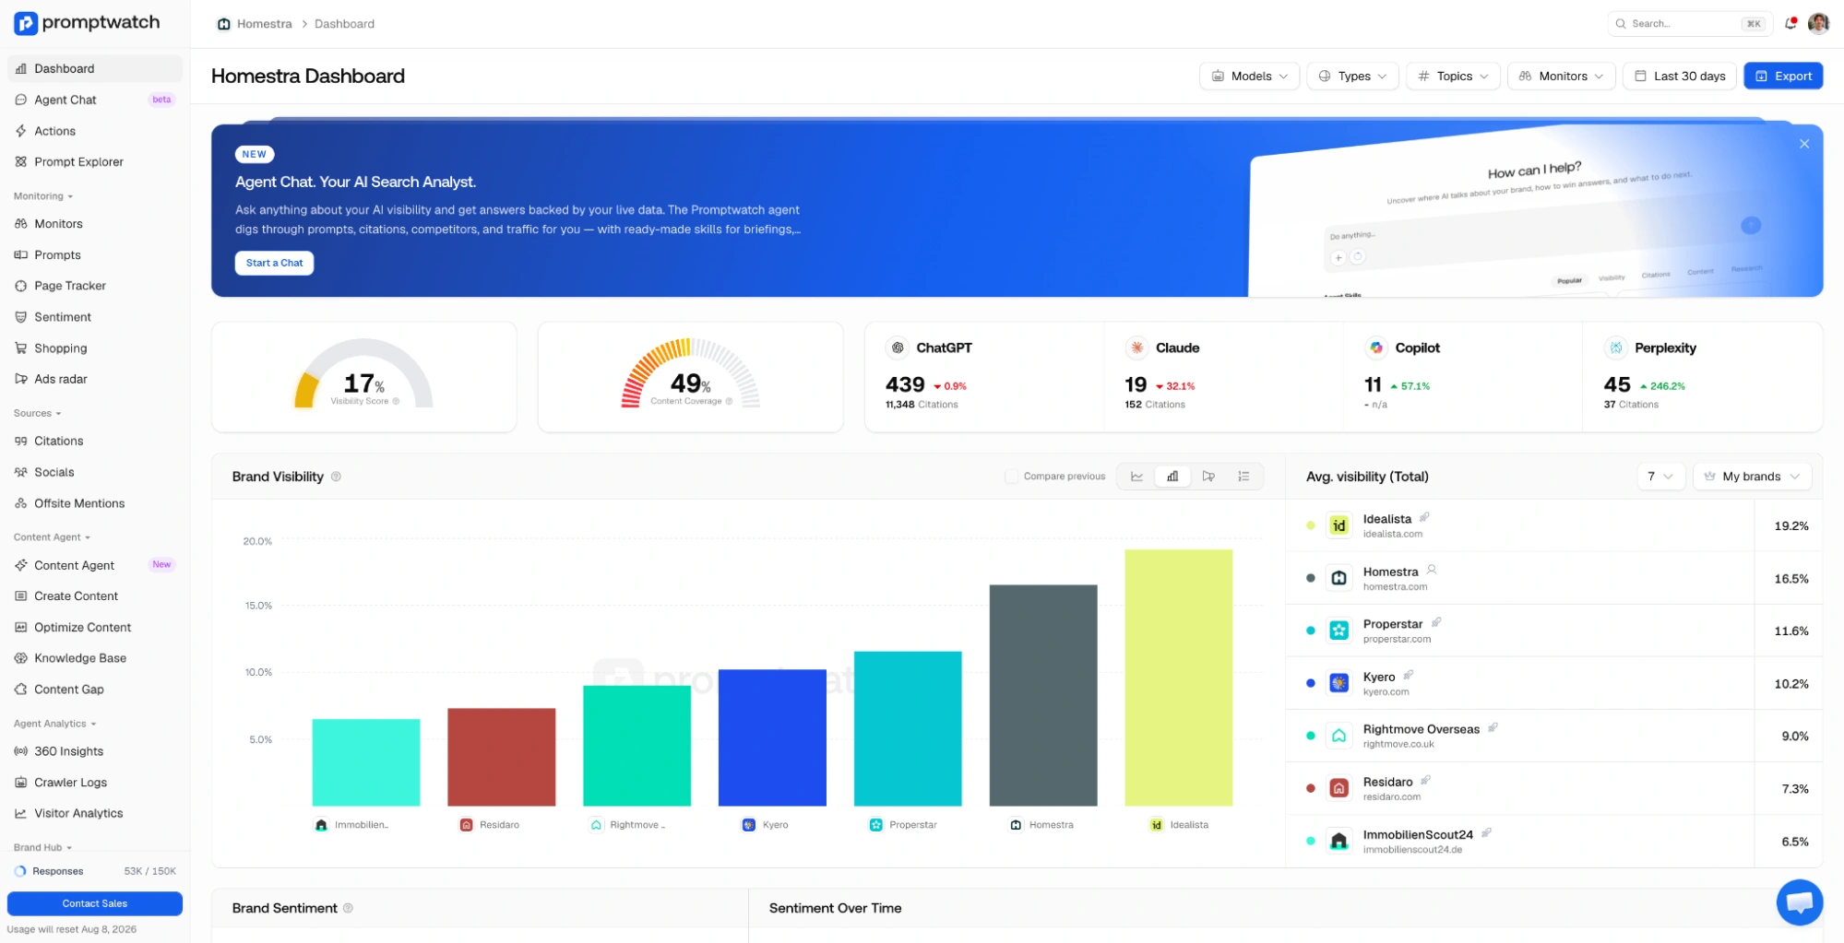The height and width of the screenshot is (943, 1844).
Task: Collapse the Agent Analytics sidebar section
Action: pyautogui.click(x=55, y=724)
